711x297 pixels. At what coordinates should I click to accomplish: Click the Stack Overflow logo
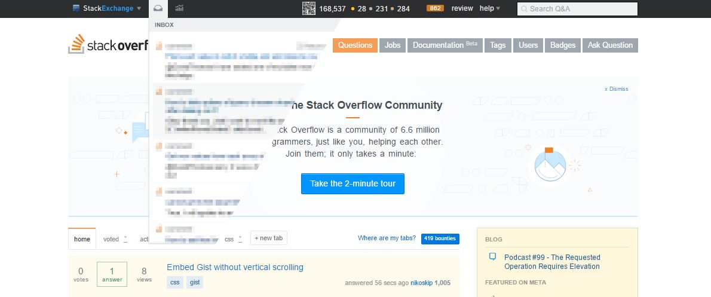pos(108,44)
